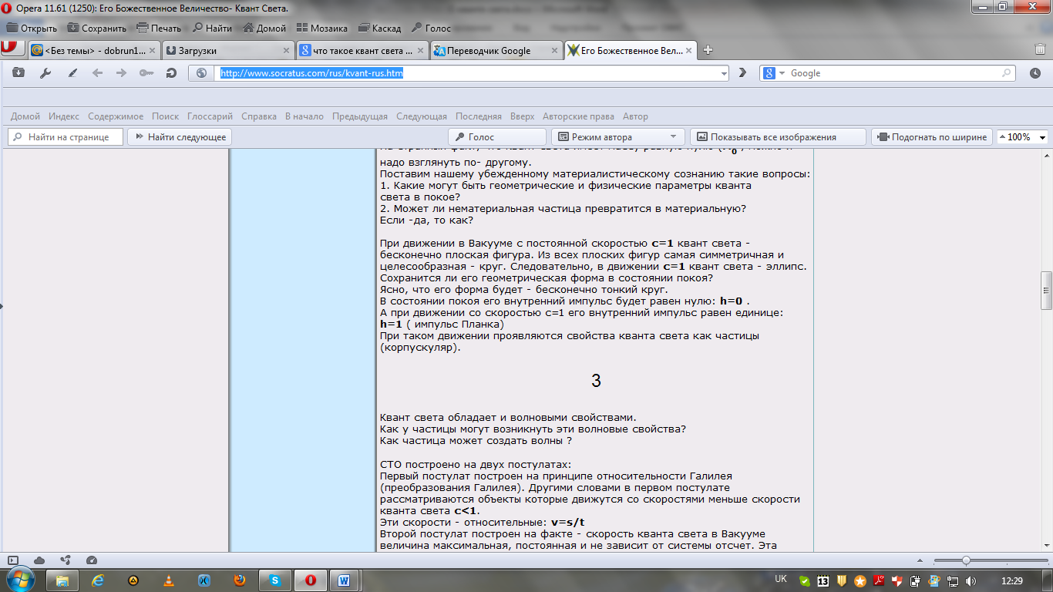1053x592 pixels.
Task: Click Сохранить in the main toolbar
Action: (x=96, y=28)
